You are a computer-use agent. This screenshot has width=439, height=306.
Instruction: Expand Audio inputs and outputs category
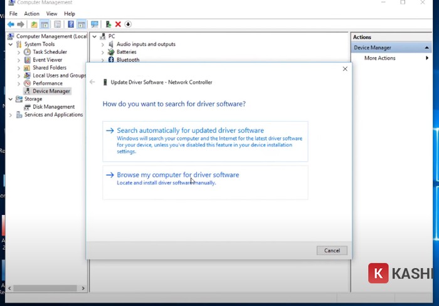pyautogui.click(x=103, y=45)
